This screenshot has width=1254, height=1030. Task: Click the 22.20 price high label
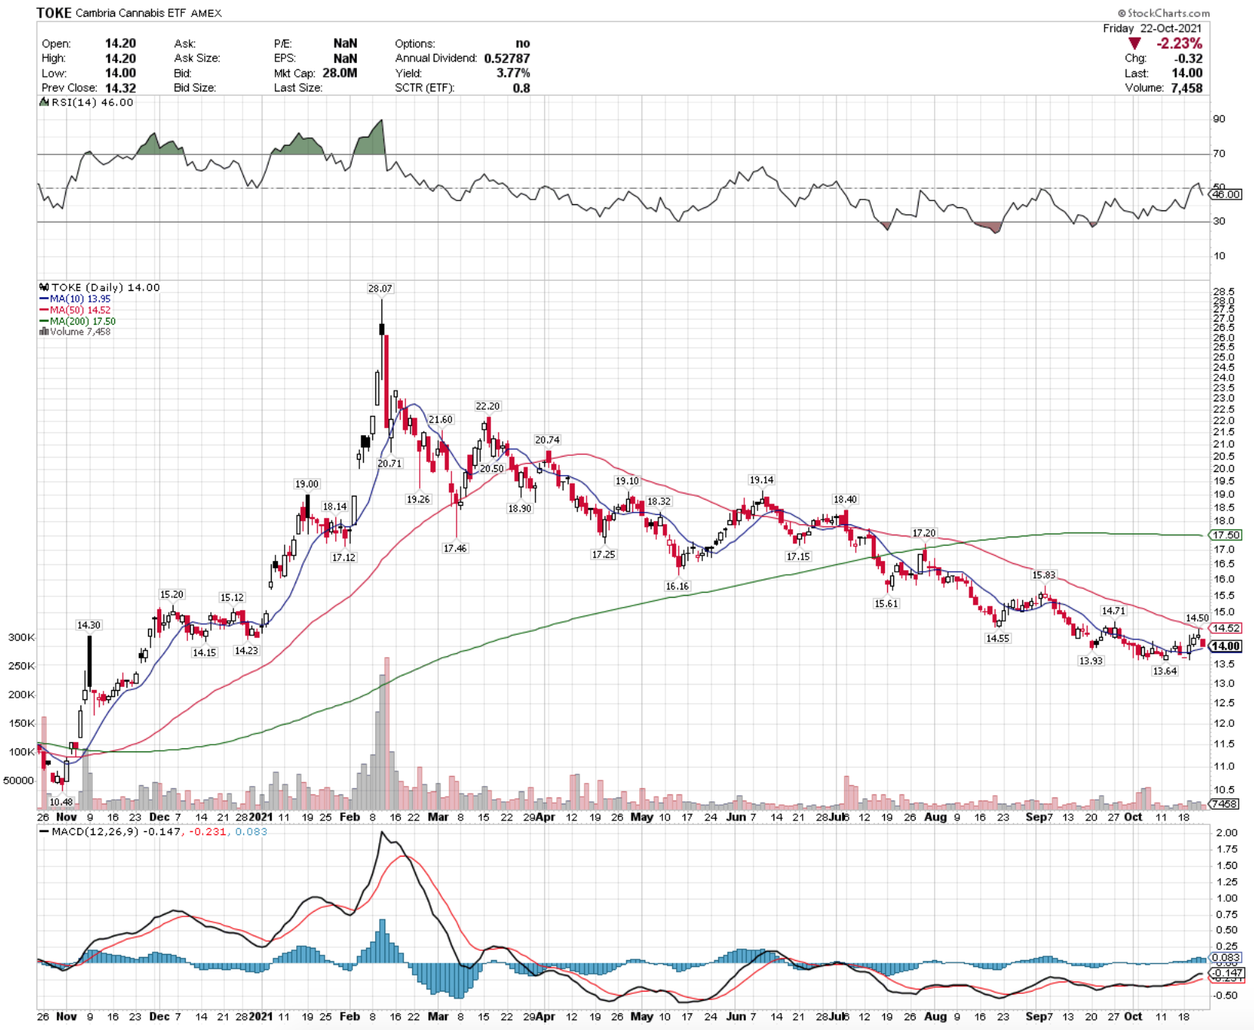pyautogui.click(x=487, y=406)
